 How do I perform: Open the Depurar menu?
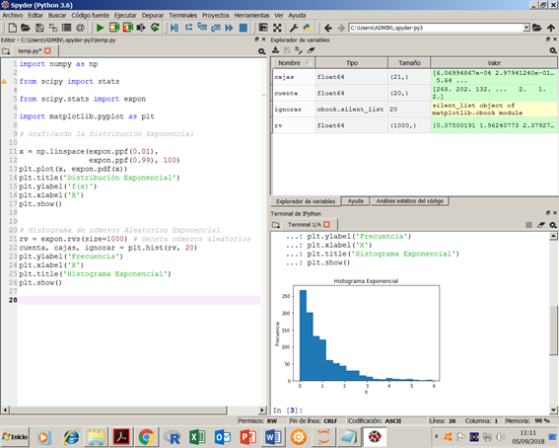coord(153,16)
